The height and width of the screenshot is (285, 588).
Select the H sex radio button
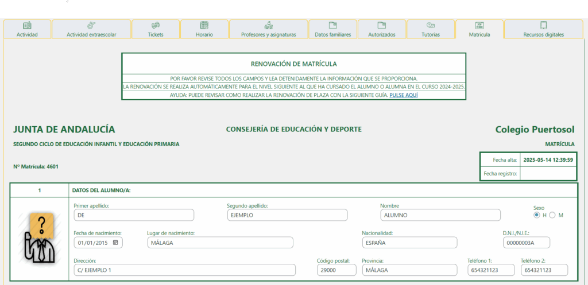tap(537, 215)
